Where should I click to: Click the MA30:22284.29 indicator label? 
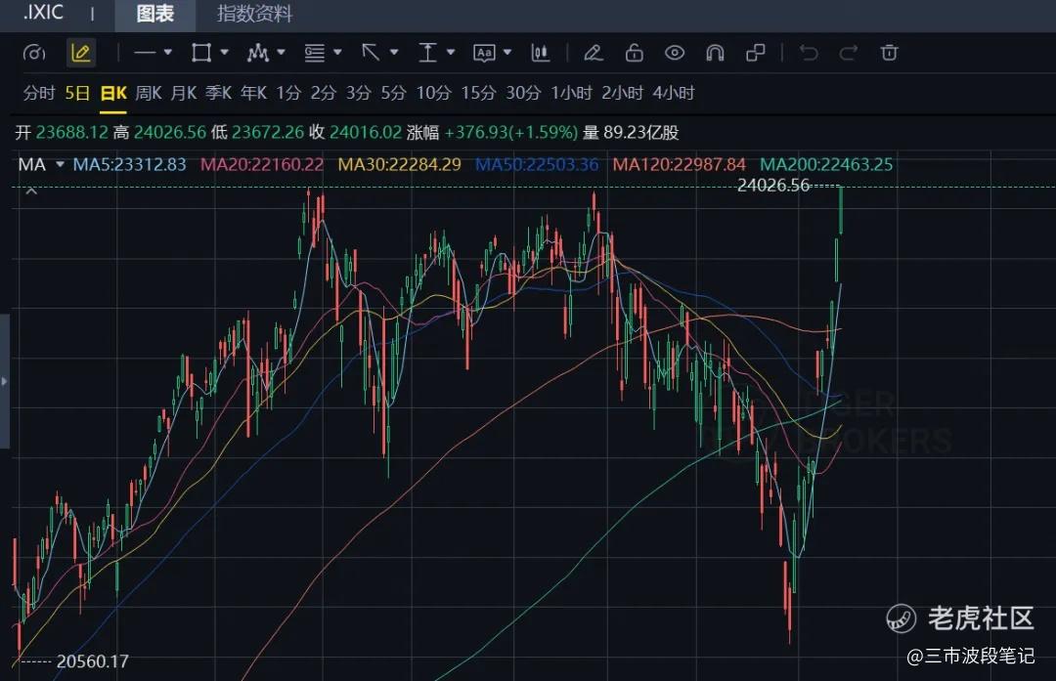point(399,164)
